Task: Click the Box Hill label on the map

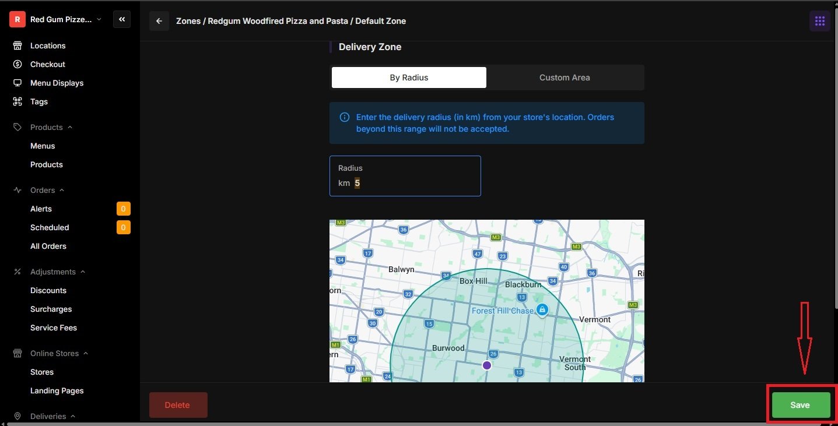Action: coord(474,281)
